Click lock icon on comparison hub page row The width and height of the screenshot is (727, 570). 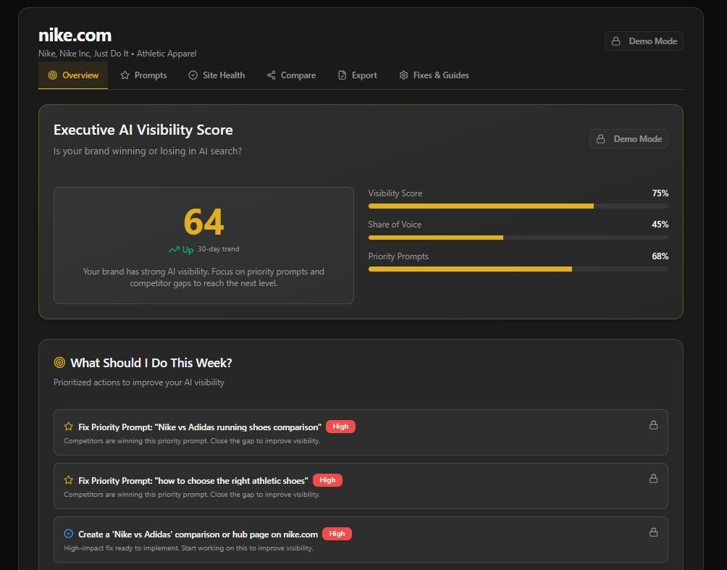[653, 532]
